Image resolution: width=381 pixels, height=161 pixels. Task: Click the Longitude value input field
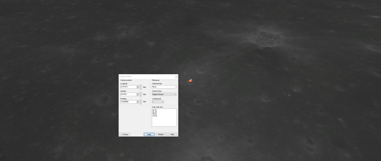[128, 87]
